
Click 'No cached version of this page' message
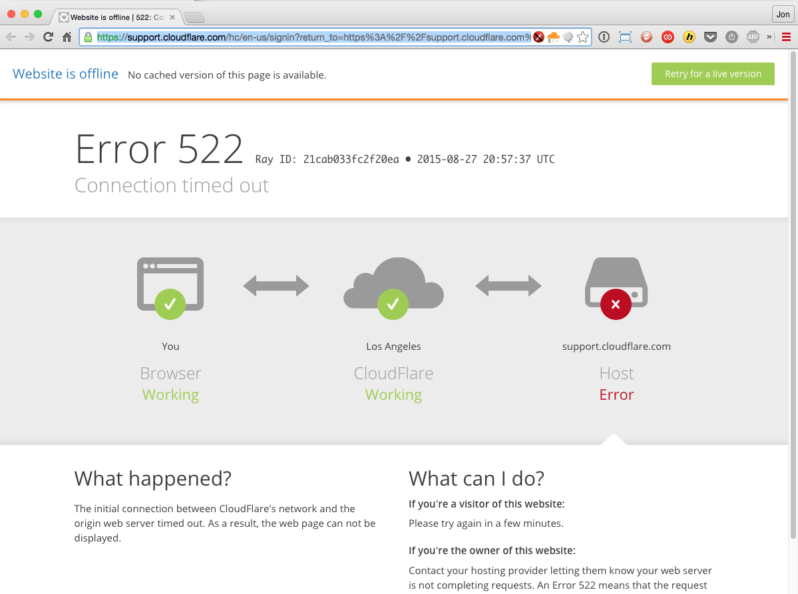pyautogui.click(x=227, y=74)
